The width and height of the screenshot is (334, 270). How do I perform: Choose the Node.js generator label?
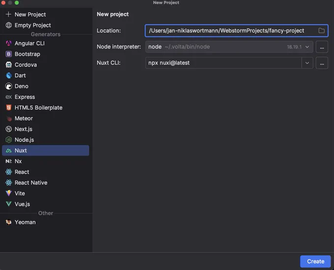pos(24,140)
